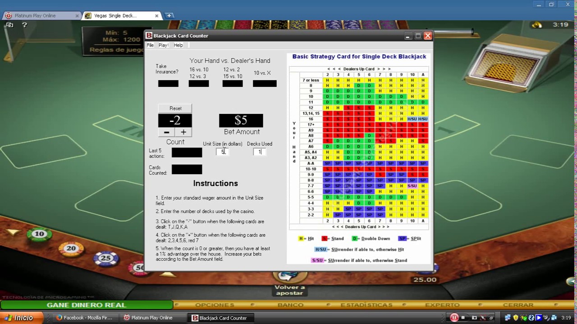Click the question mark help icon in game
This screenshot has height=324, width=577.
25,25
